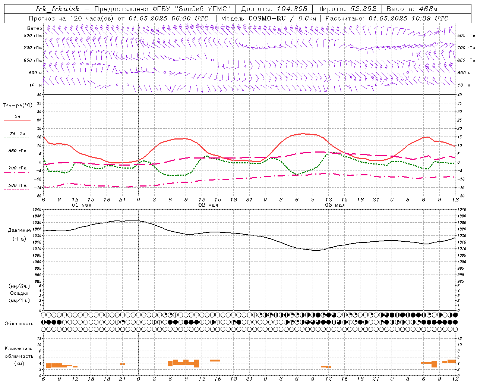This screenshot has height=382, width=477.
Task: Click the (мм/1ч.) precipitation unit label
Action: [x=19, y=300]
